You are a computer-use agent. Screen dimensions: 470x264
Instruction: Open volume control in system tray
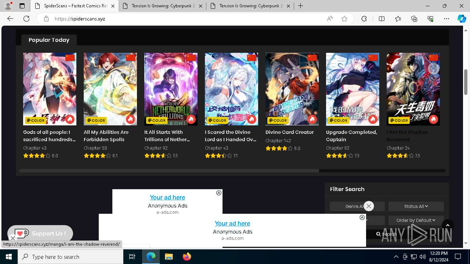tap(423, 257)
